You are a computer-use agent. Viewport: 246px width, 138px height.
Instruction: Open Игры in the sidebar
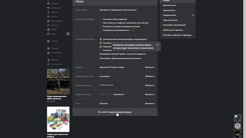point(53,34)
